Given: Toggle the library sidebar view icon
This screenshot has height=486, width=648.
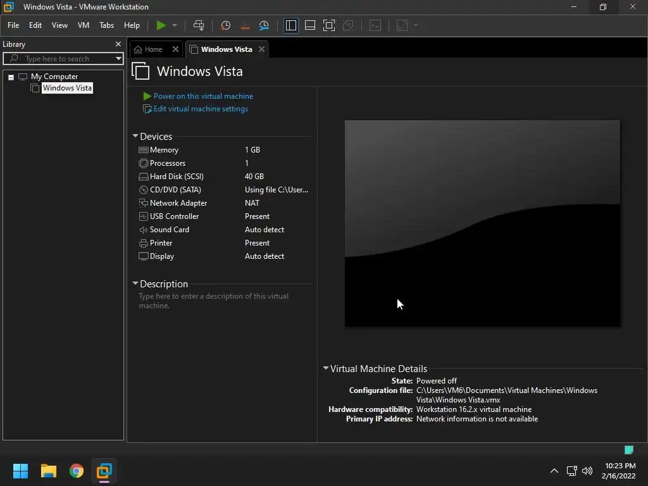Looking at the screenshot, I should pyautogui.click(x=291, y=25).
